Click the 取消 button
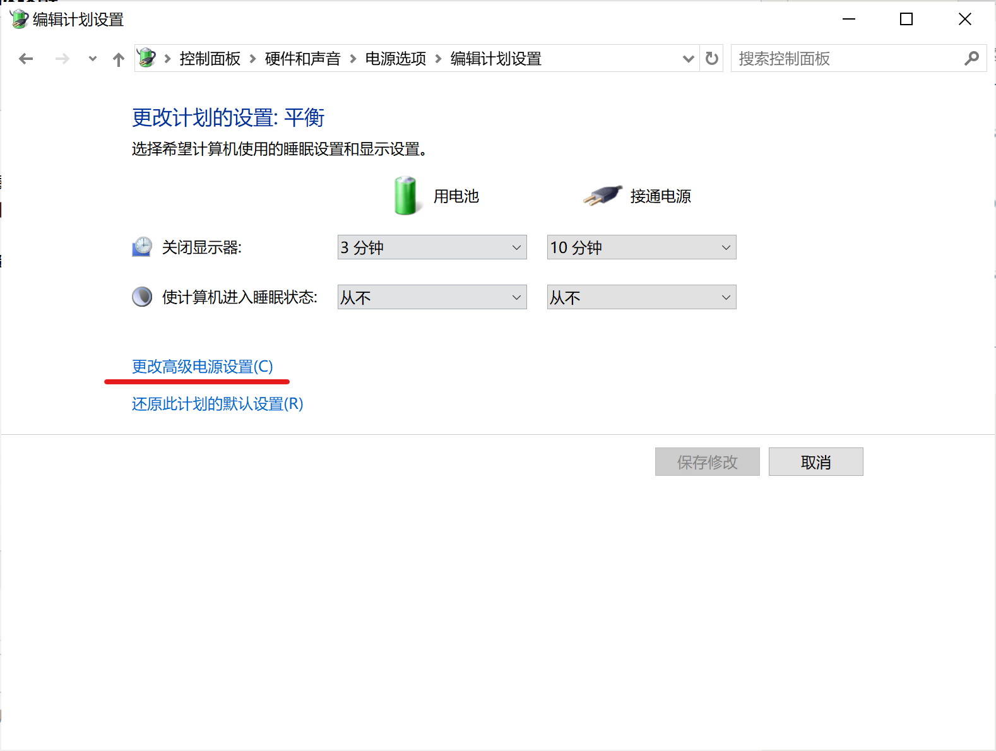The width and height of the screenshot is (996, 751). [816, 462]
